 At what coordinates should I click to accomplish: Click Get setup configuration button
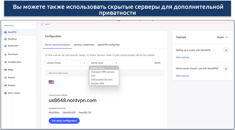(x=64, y=121)
